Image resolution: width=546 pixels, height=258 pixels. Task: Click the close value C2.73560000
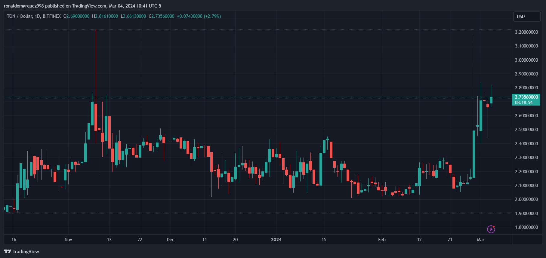162,16
